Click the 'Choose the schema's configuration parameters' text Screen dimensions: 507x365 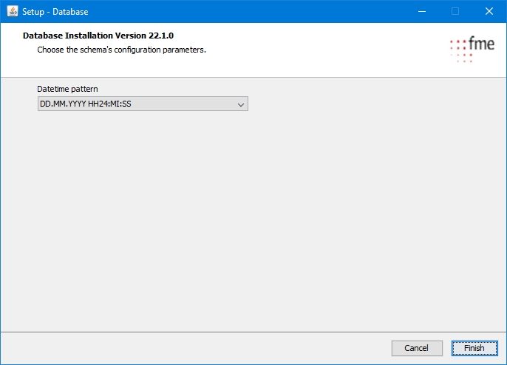121,50
